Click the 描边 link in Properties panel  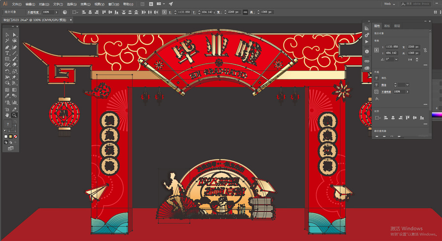click(x=384, y=85)
